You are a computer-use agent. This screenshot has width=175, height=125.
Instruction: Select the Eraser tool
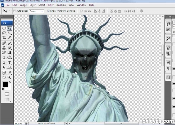point(4,52)
